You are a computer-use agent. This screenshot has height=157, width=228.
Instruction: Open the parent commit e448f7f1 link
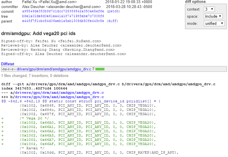coord(63,21)
